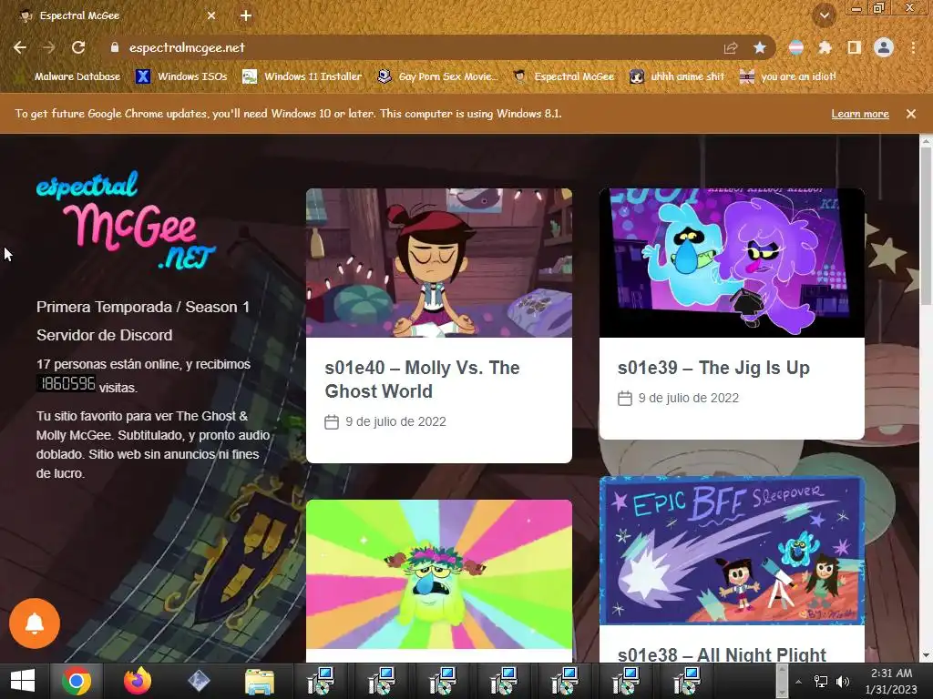This screenshot has height=699, width=933.
Task: Toggle Chrome side panel button
Action: click(854, 47)
